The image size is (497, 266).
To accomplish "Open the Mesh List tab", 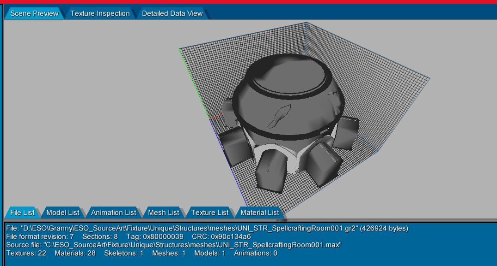I will point(164,213).
